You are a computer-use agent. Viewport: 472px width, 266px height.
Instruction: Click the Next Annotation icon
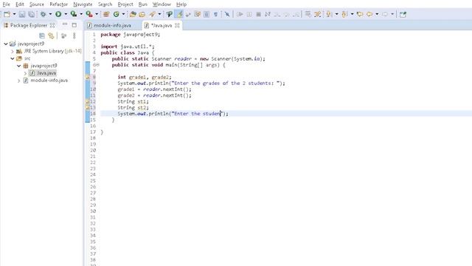[329, 14]
